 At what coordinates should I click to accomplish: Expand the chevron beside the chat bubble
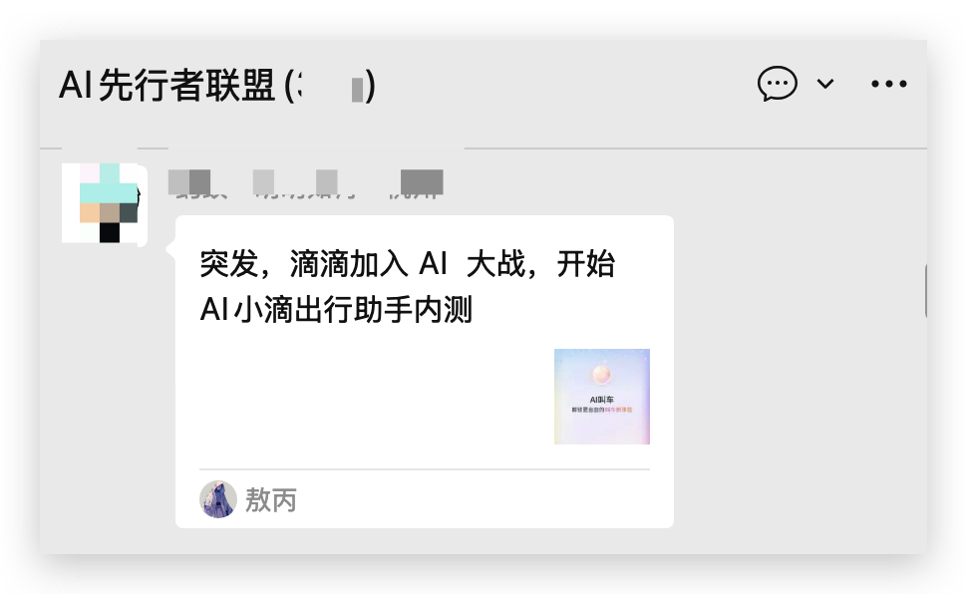pos(825,84)
